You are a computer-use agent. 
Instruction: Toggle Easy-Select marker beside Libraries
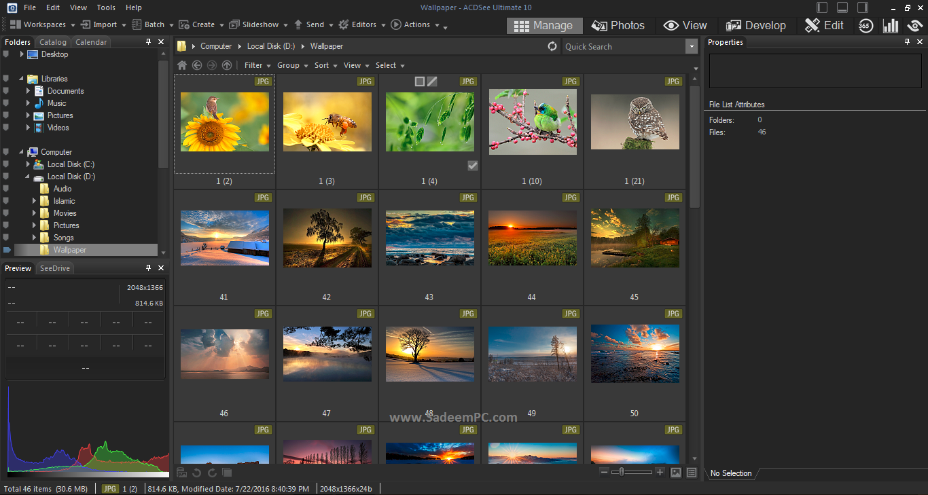click(x=5, y=79)
